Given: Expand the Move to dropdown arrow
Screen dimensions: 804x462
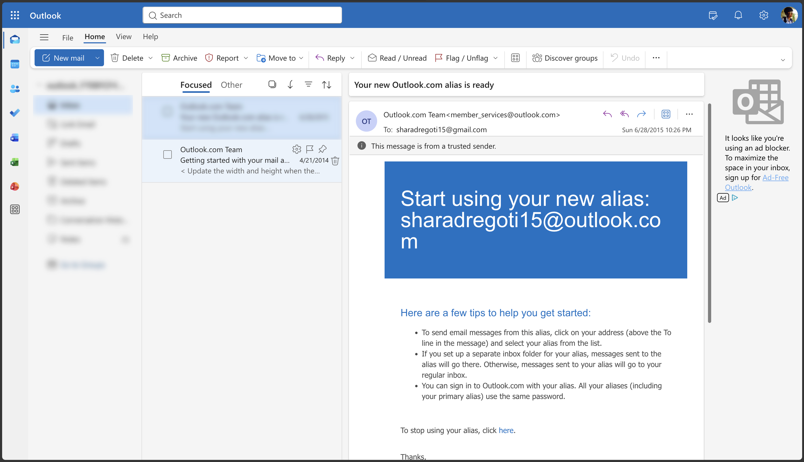Looking at the screenshot, I should [x=301, y=58].
